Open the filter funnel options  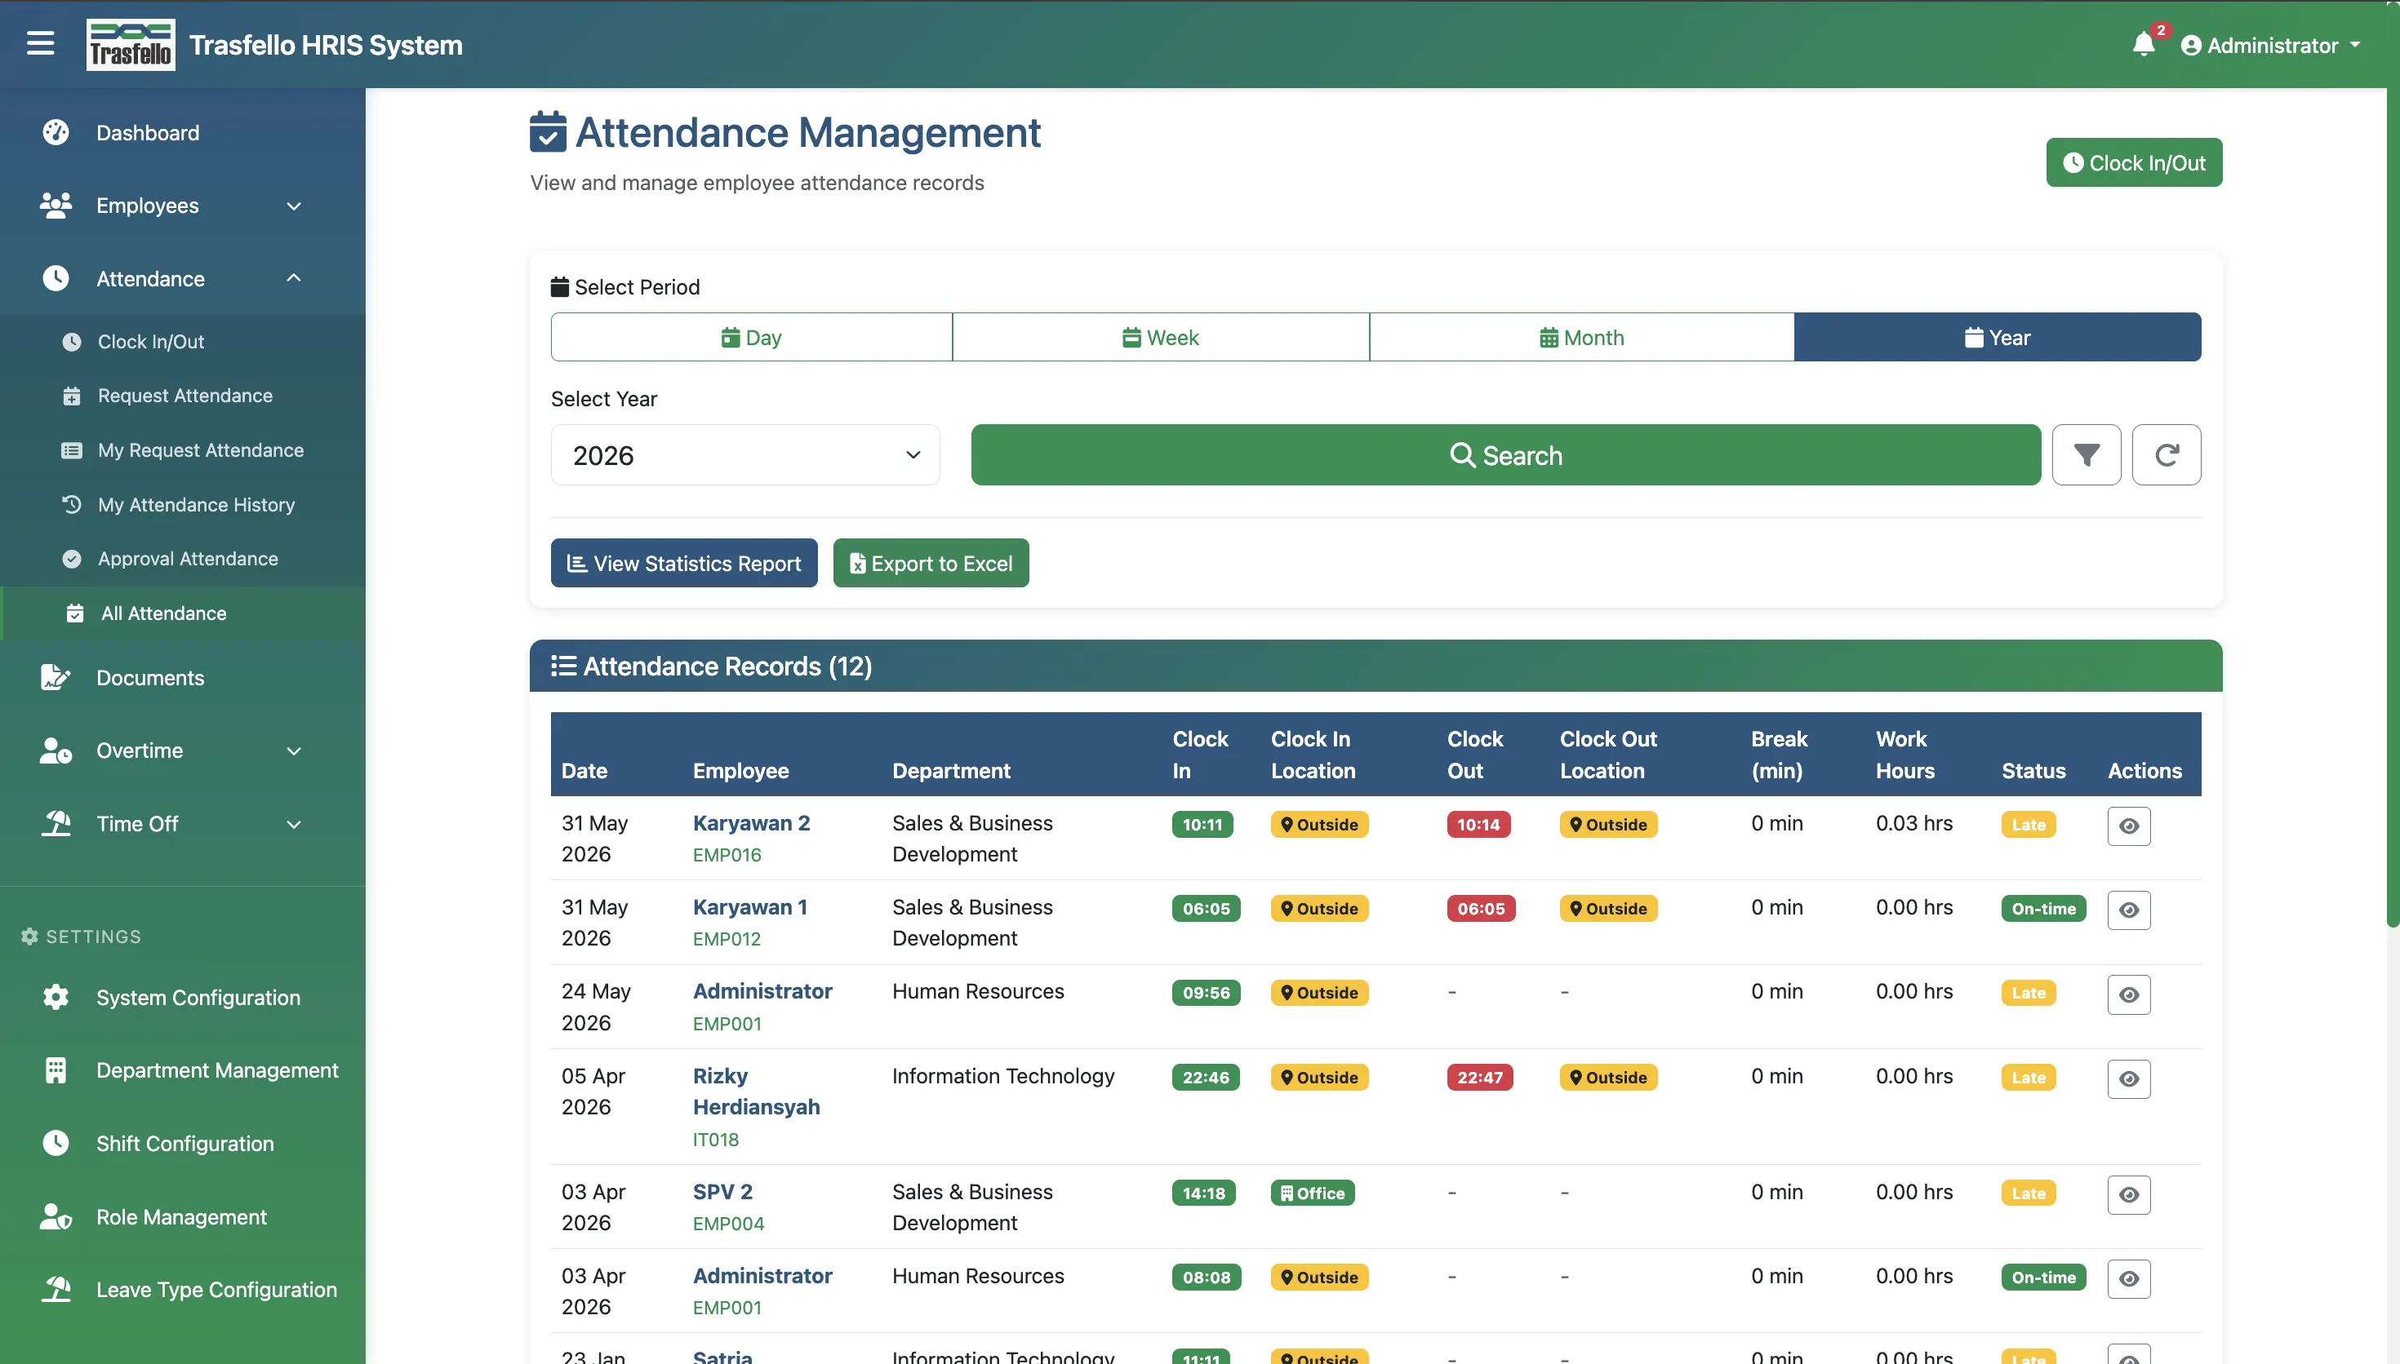click(2086, 455)
